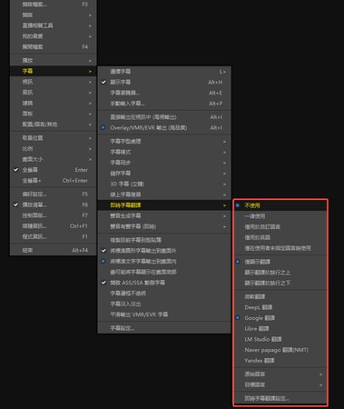
Task: Select the close file item with F4
Action: pos(54,47)
